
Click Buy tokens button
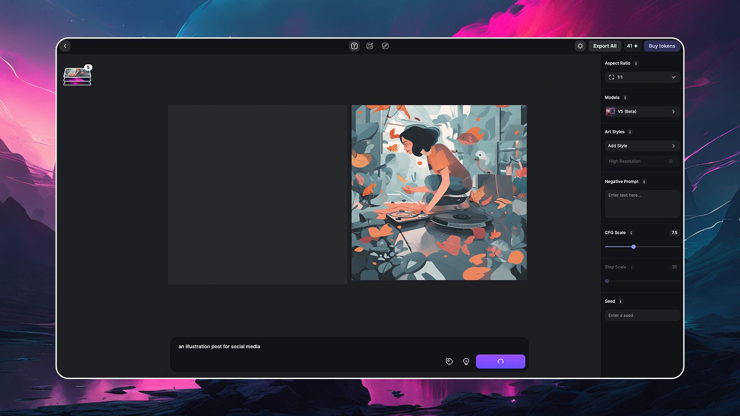662,46
